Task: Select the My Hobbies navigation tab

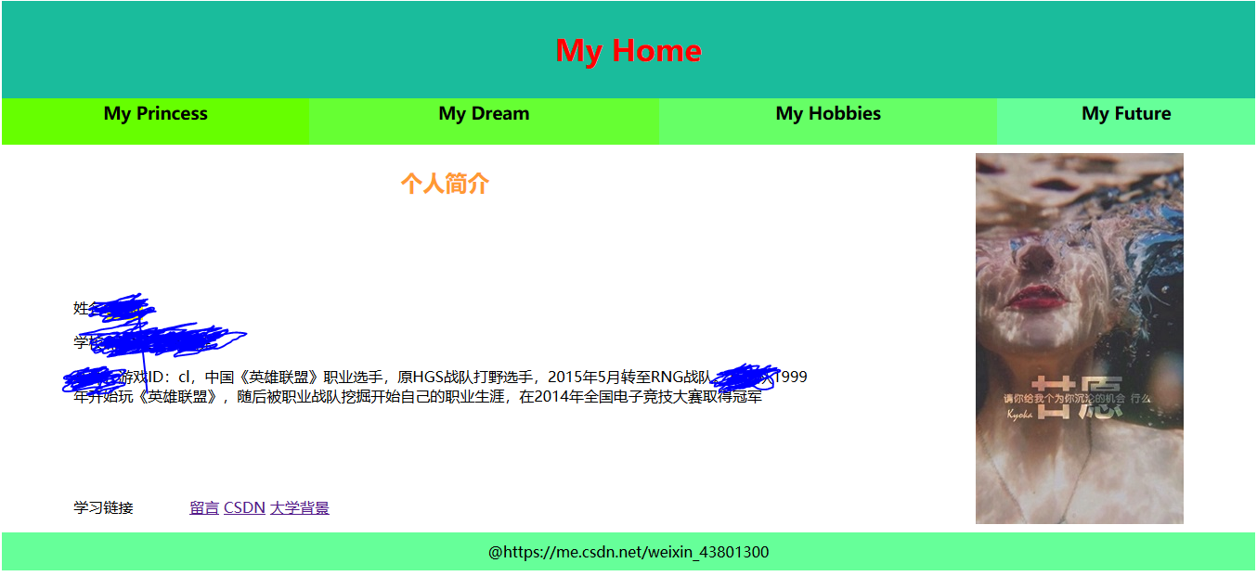Action: 827,113
